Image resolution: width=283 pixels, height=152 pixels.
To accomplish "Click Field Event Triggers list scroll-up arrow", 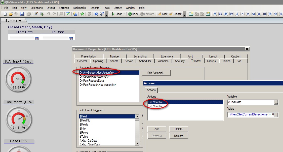I will click(137, 116).
